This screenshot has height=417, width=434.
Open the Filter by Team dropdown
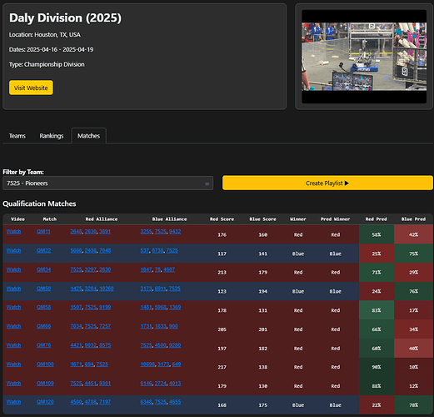pyautogui.click(x=107, y=183)
